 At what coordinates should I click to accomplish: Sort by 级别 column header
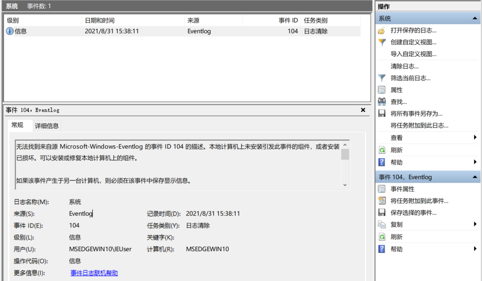tap(43, 21)
